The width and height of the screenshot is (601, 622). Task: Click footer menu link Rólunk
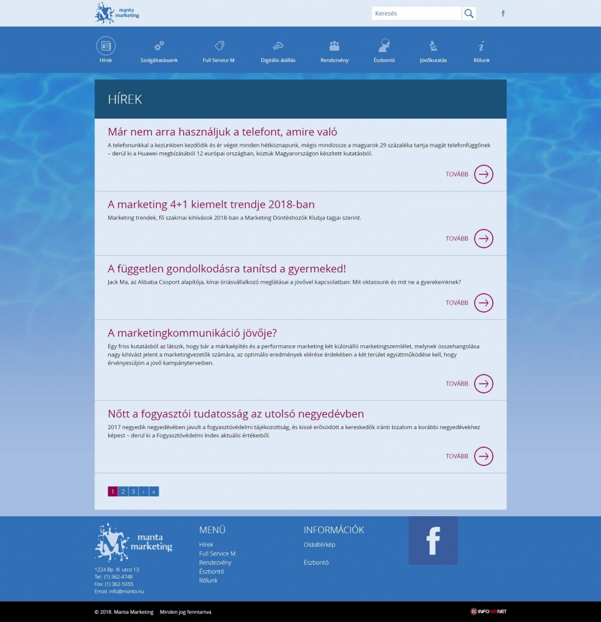tap(208, 580)
